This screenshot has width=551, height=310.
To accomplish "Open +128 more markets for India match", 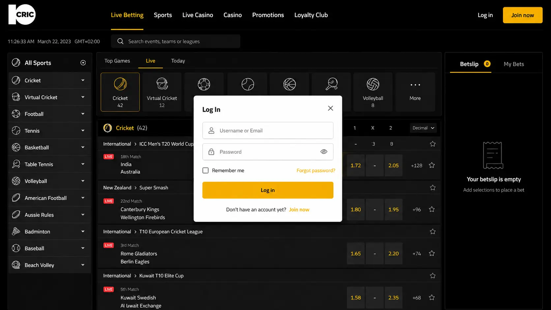I will coord(417,165).
